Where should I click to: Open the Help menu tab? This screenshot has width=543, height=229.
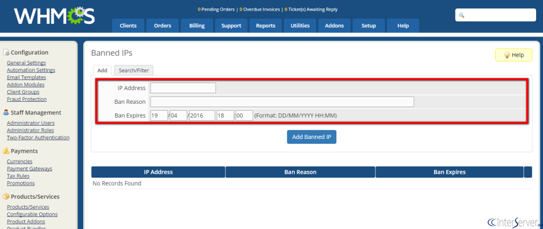coord(403,25)
